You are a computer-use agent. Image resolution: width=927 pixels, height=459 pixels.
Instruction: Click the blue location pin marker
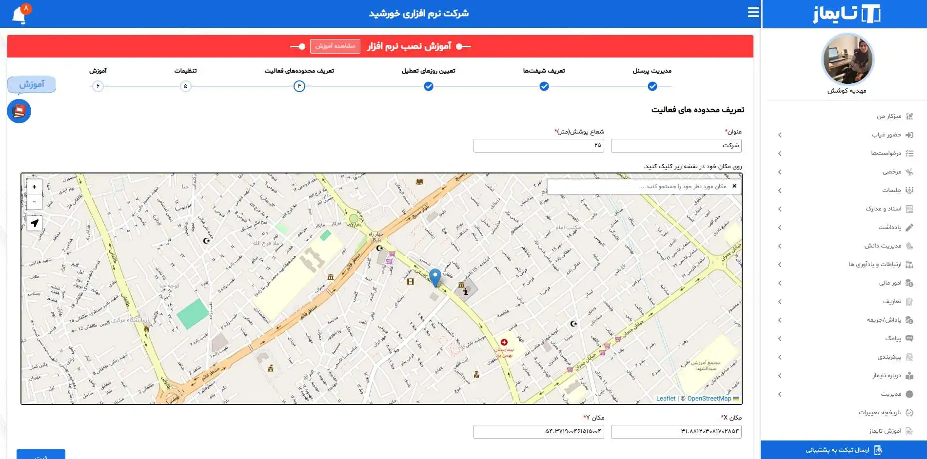[x=435, y=277]
